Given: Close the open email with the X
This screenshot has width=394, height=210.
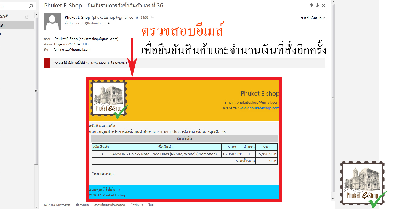Looking at the screenshot, I should pyautogui.click(x=324, y=6).
